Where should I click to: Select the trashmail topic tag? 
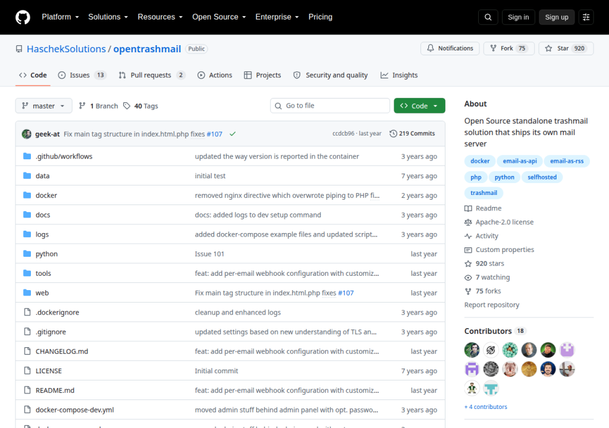[484, 193]
